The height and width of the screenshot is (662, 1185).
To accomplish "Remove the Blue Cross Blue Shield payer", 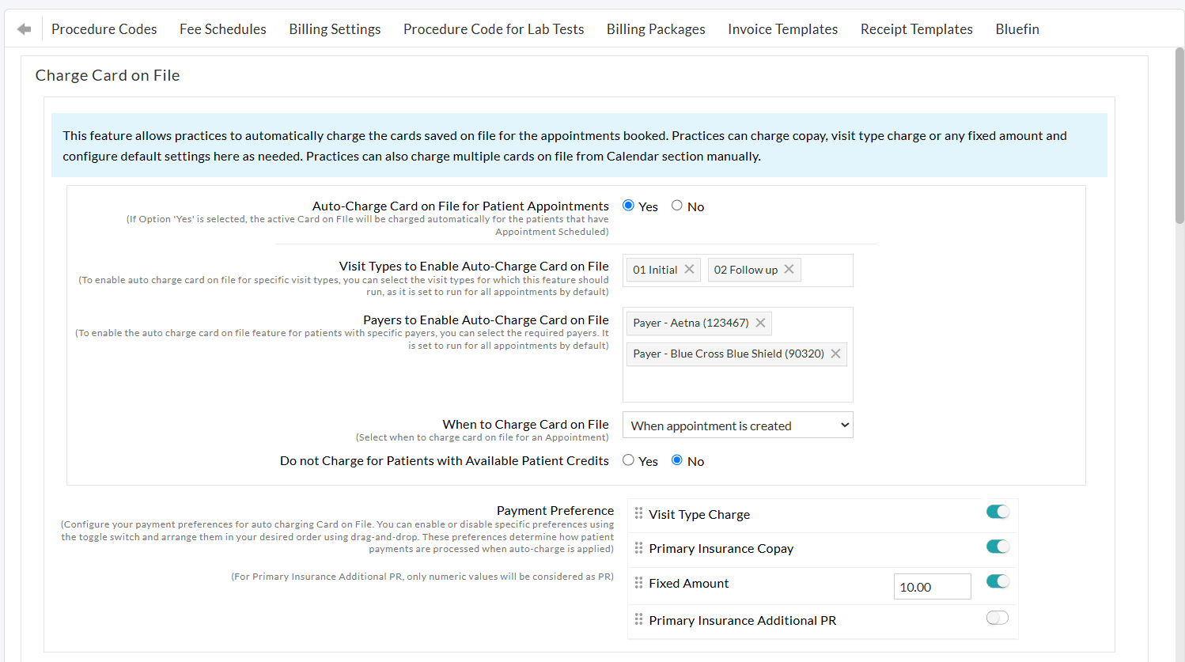I will pyautogui.click(x=835, y=354).
